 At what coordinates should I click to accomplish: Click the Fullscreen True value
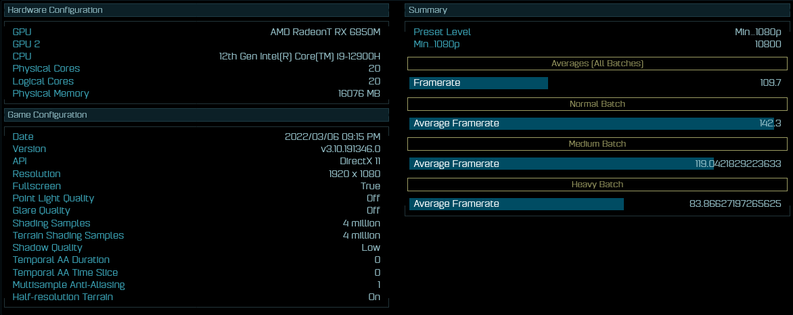click(370, 186)
